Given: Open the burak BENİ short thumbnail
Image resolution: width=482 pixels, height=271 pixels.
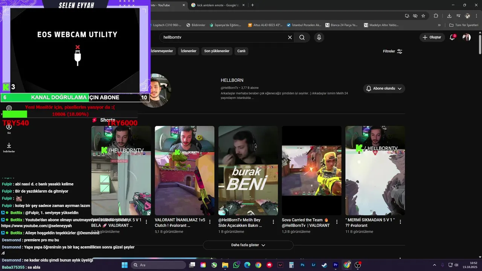Looking at the screenshot, I should pyautogui.click(x=248, y=171).
